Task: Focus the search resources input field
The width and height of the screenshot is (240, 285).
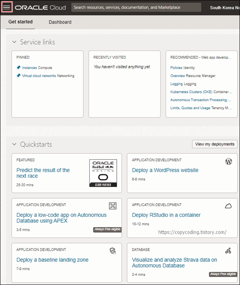Action: tap(136, 7)
